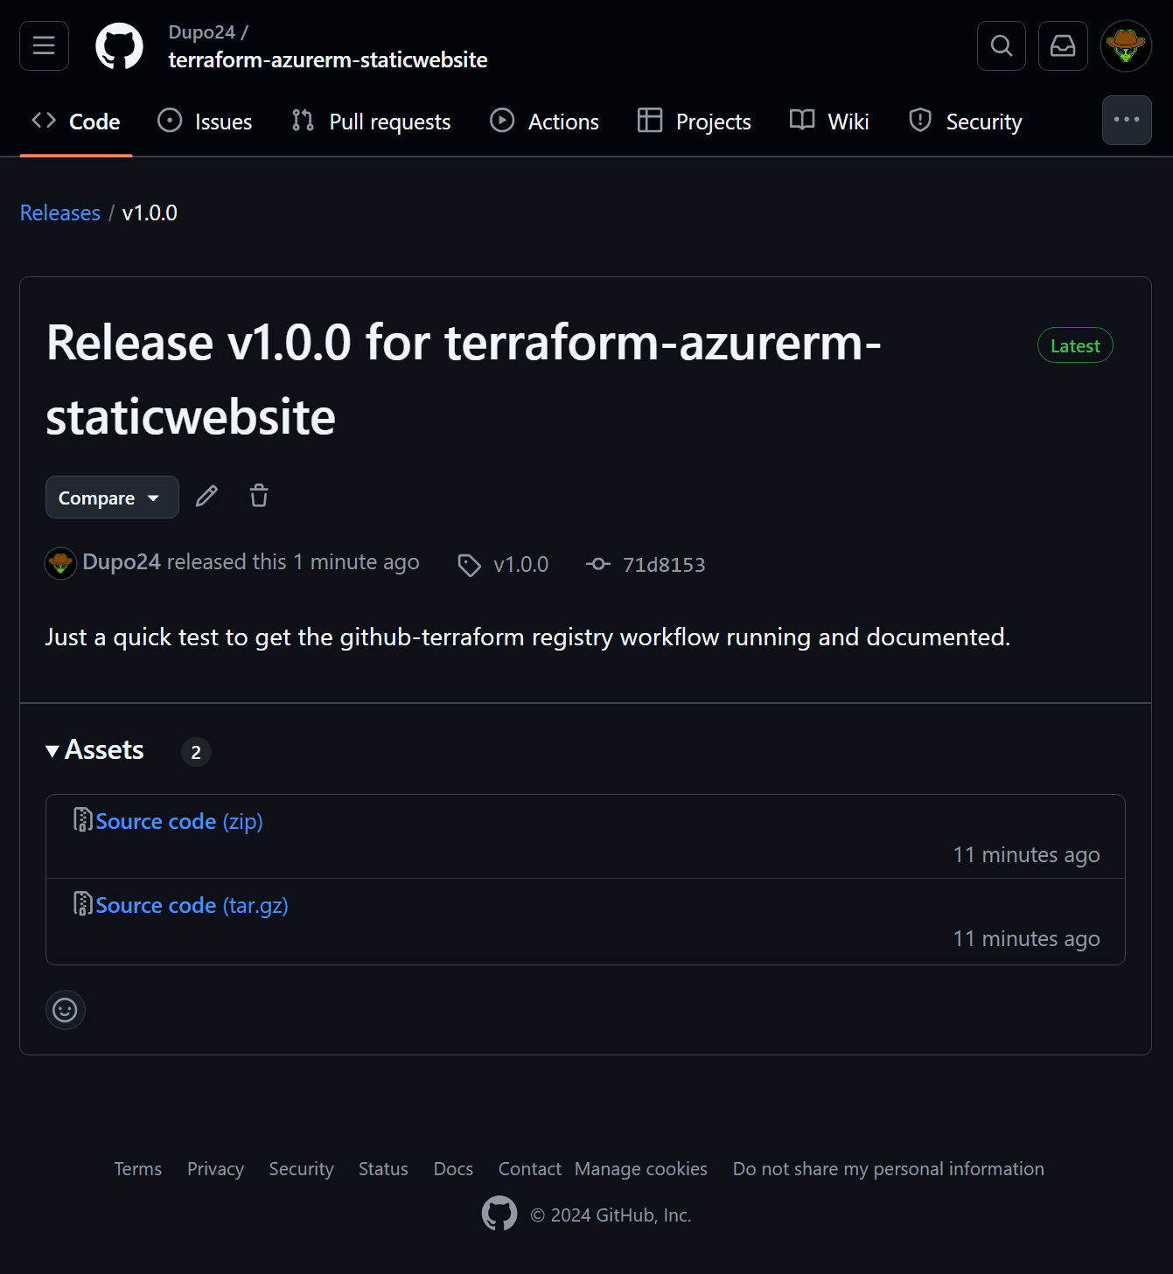The width and height of the screenshot is (1173, 1274).
Task: Open the Pull requests tab
Action: (x=372, y=122)
